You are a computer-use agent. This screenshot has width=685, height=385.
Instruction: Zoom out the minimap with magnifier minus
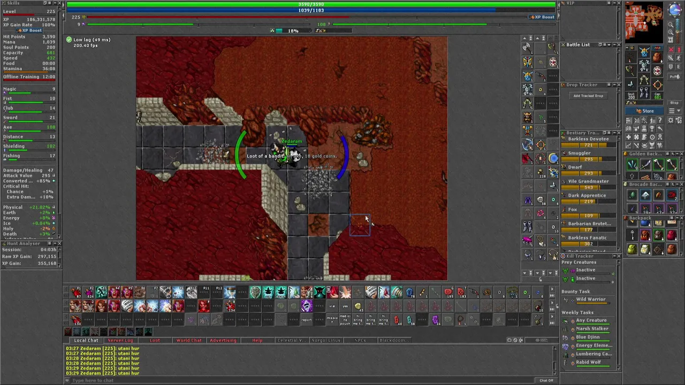click(x=671, y=25)
